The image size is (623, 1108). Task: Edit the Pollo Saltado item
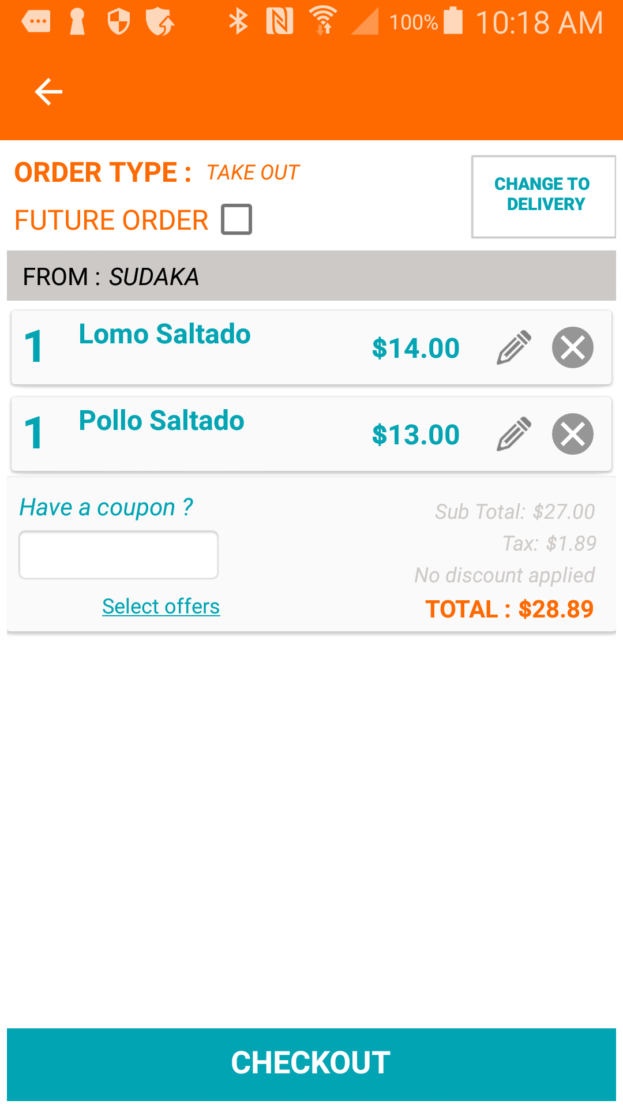pos(513,434)
